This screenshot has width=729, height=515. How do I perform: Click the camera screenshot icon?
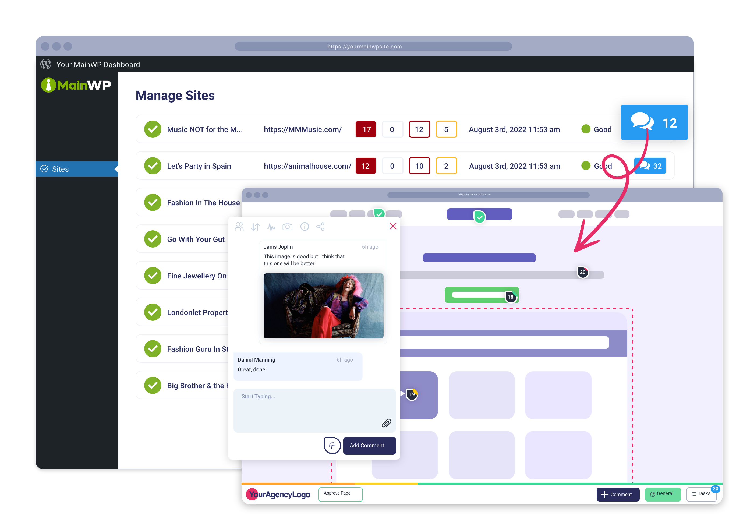point(288,227)
